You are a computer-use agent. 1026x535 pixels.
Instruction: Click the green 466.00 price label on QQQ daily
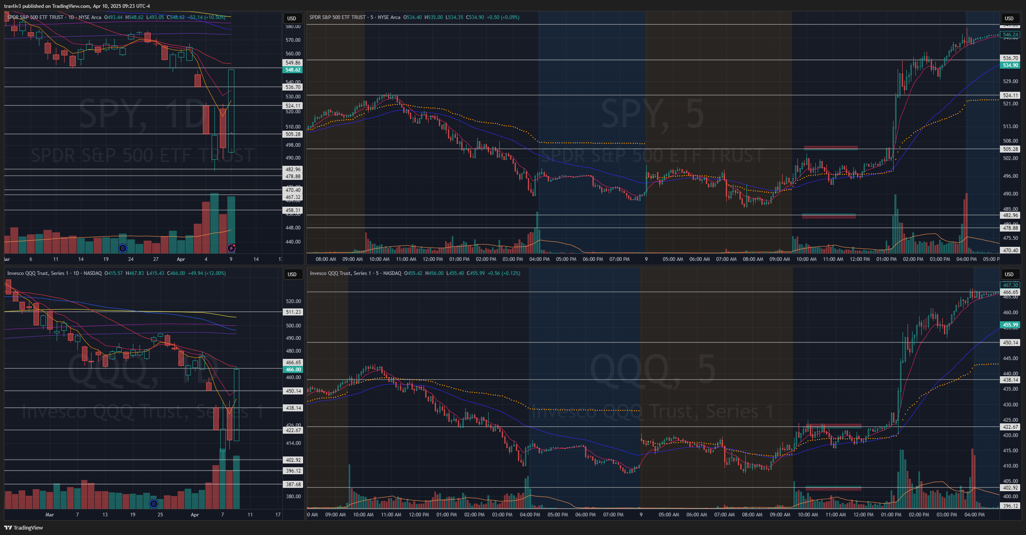pos(293,370)
